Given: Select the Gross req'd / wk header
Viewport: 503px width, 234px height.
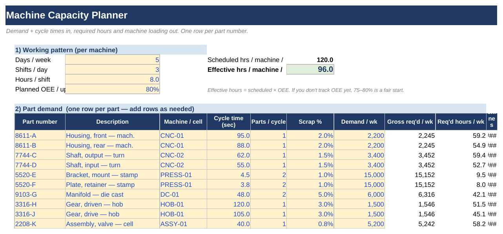Looking at the screenshot, I should coord(410,122).
